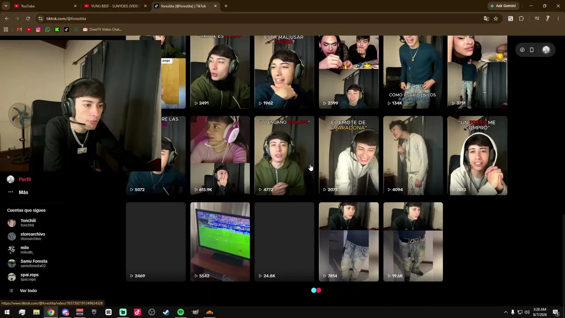Open the "COMO USAR BIEN LOS PANTALONES" video

(413, 72)
